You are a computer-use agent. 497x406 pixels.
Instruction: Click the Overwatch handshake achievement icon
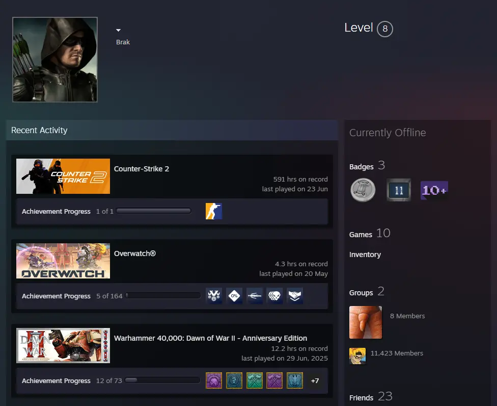[295, 296]
